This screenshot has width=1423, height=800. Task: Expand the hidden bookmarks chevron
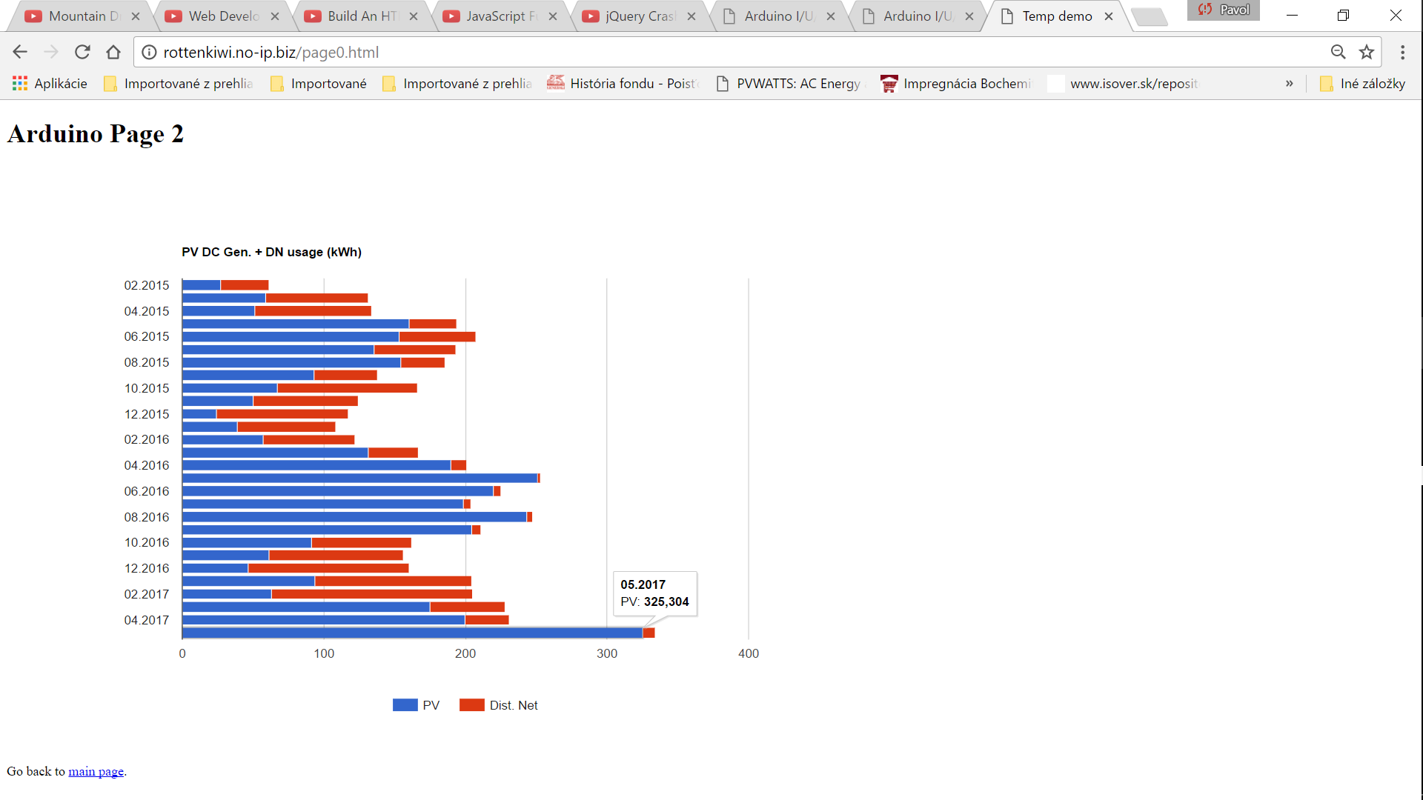(x=1289, y=84)
